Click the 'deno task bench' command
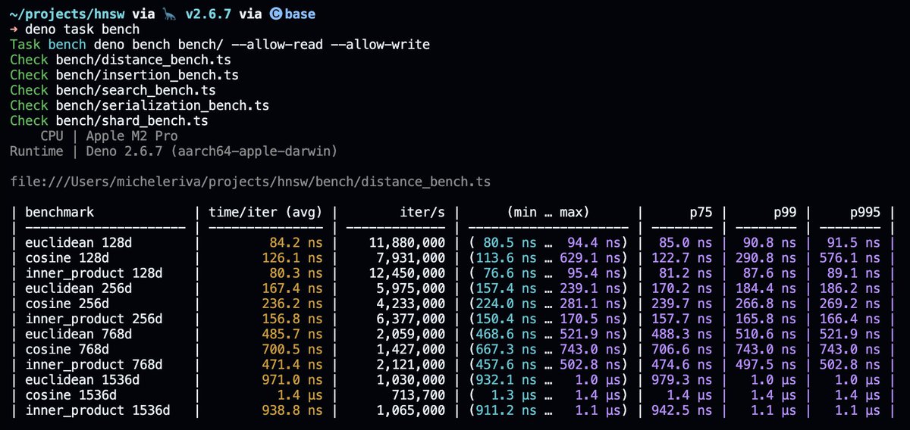The height and width of the screenshot is (430, 910). pyautogui.click(x=83, y=30)
